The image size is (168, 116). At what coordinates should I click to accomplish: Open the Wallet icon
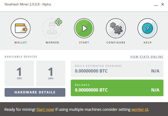(x=21, y=28)
